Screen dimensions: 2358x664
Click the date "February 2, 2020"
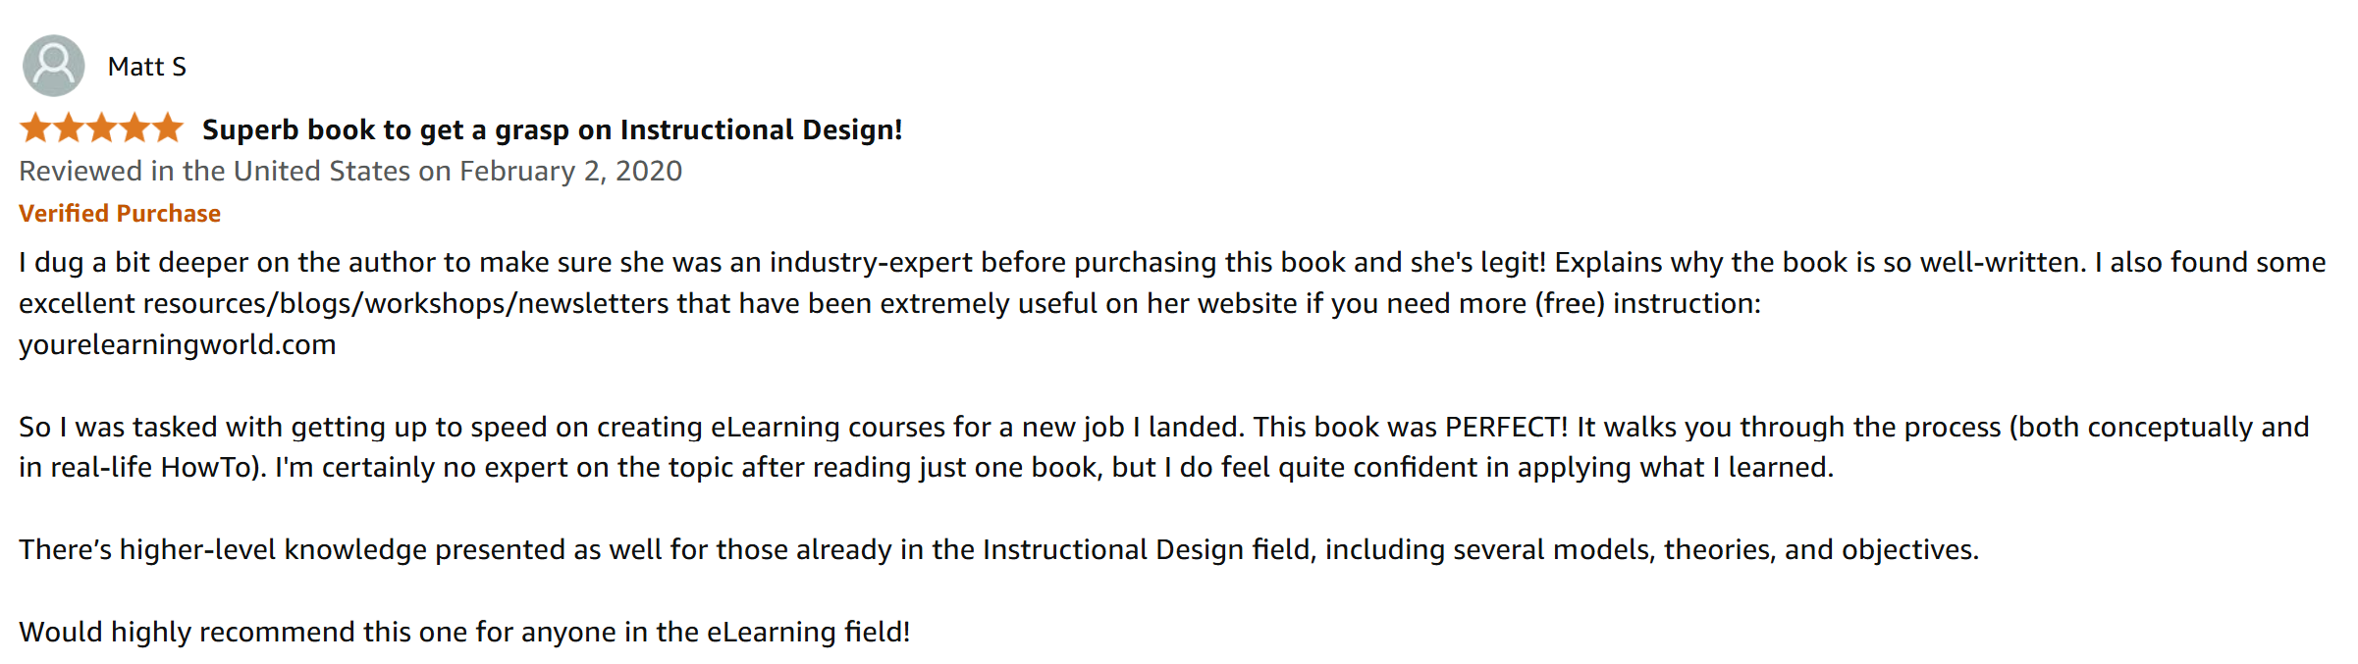(x=570, y=172)
